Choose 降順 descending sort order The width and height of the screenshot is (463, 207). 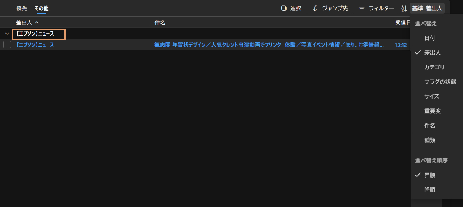430,190
